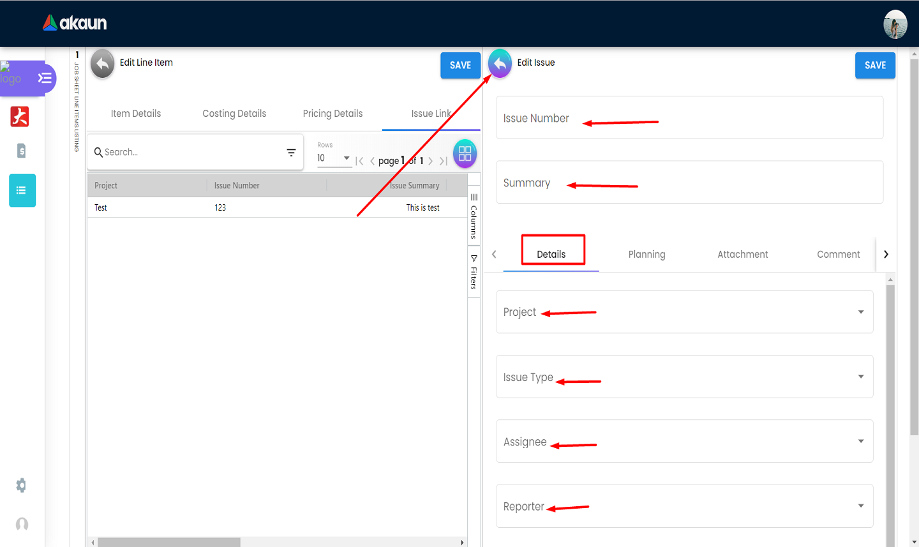
Task: Switch to the Planning tab
Action: pyautogui.click(x=646, y=254)
